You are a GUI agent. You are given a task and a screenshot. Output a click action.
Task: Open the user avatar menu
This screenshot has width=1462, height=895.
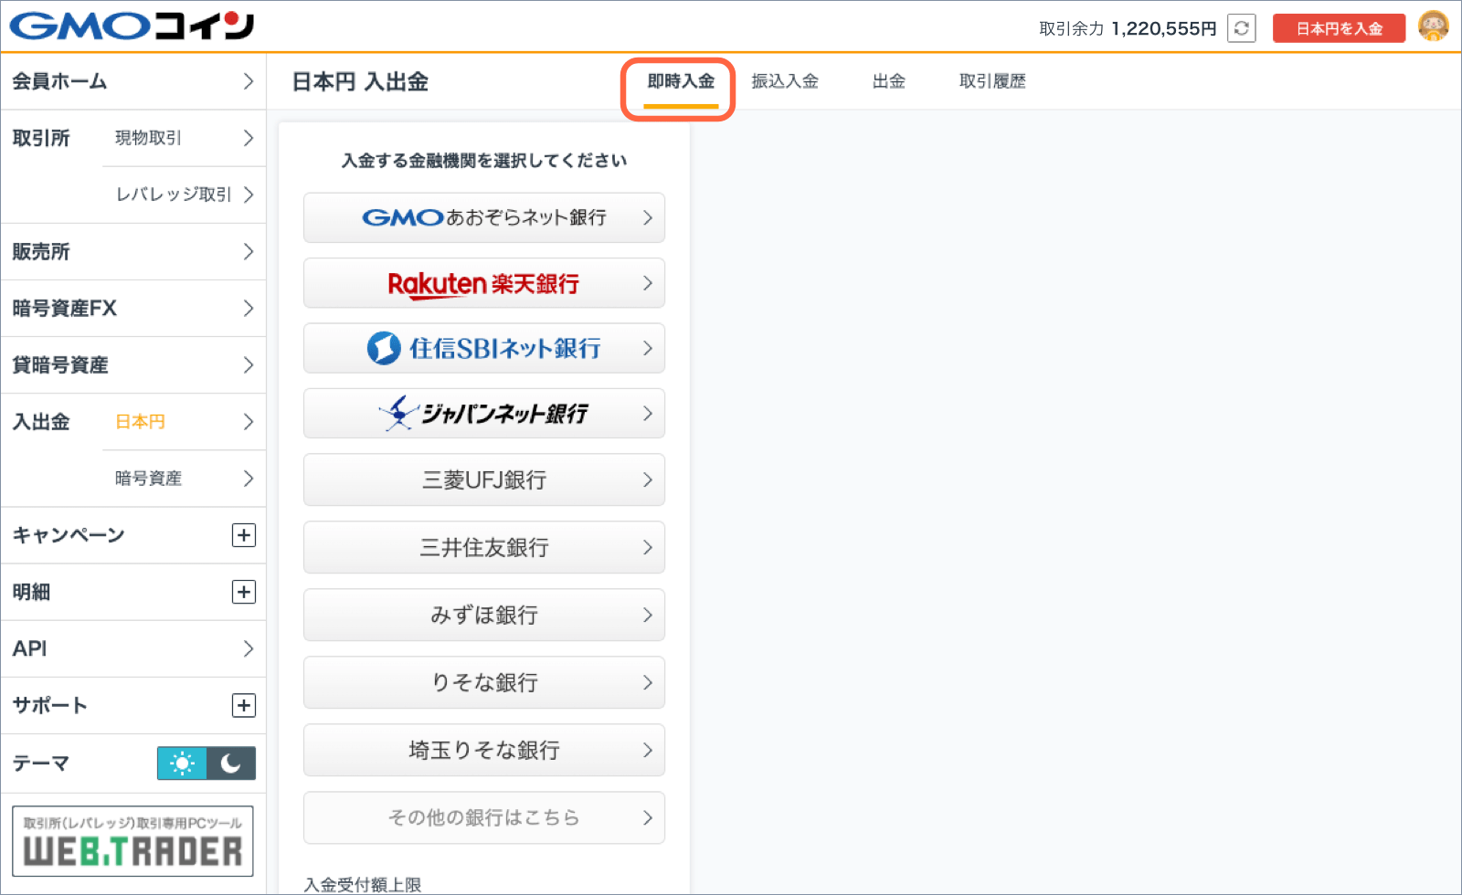pos(1434,26)
